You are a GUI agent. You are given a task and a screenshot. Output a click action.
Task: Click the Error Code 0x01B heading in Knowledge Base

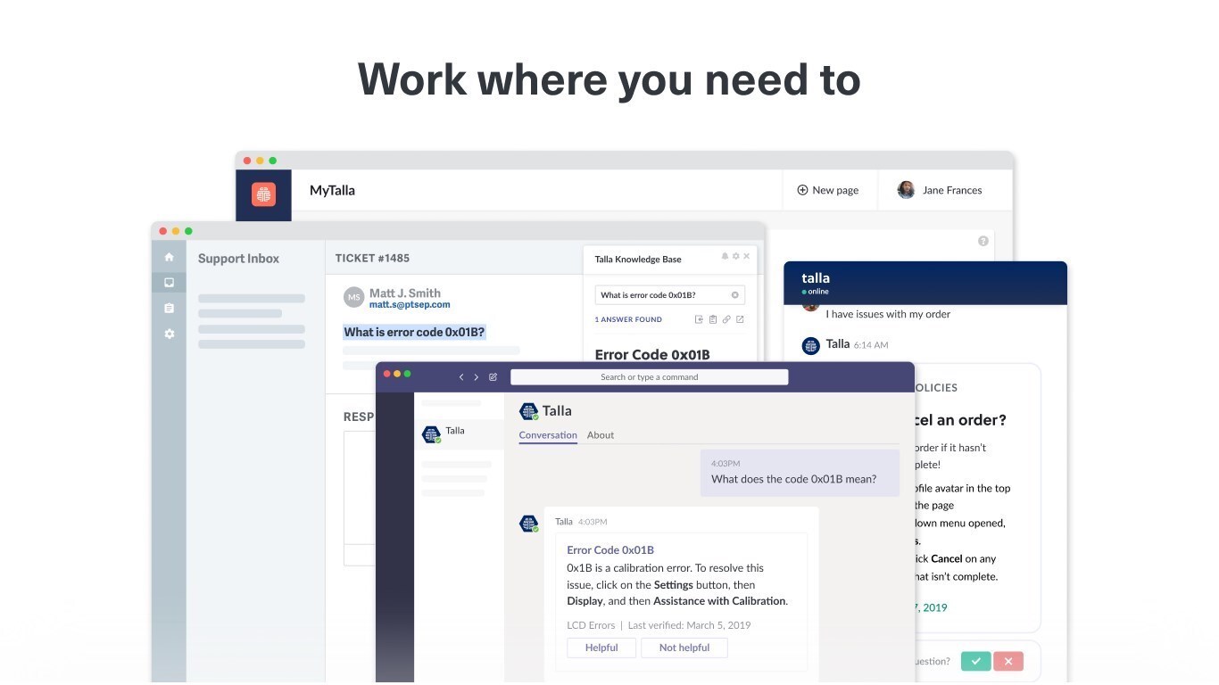coord(652,354)
